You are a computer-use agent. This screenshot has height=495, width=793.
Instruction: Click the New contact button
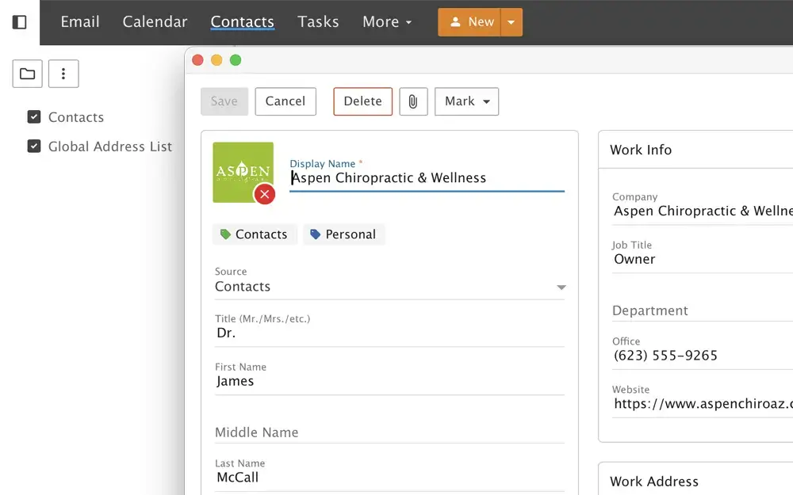click(x=469, y=22)
